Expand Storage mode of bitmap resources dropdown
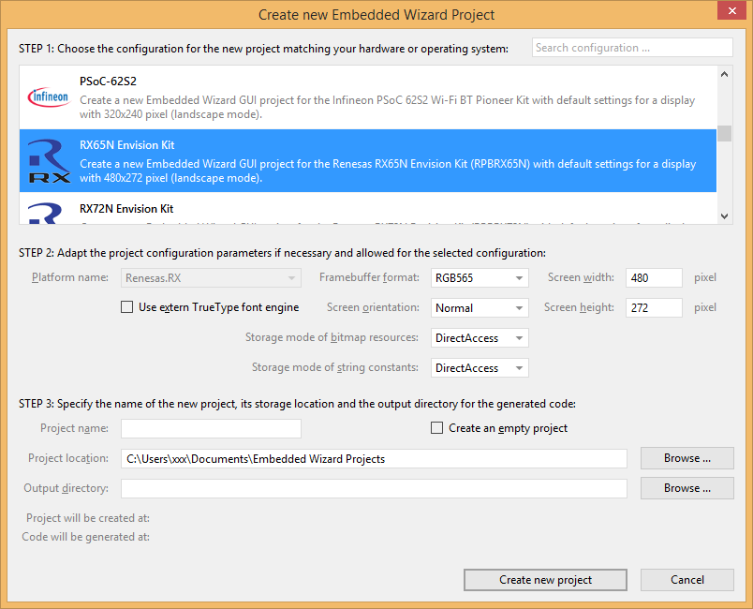 click(x=480, y=338)
